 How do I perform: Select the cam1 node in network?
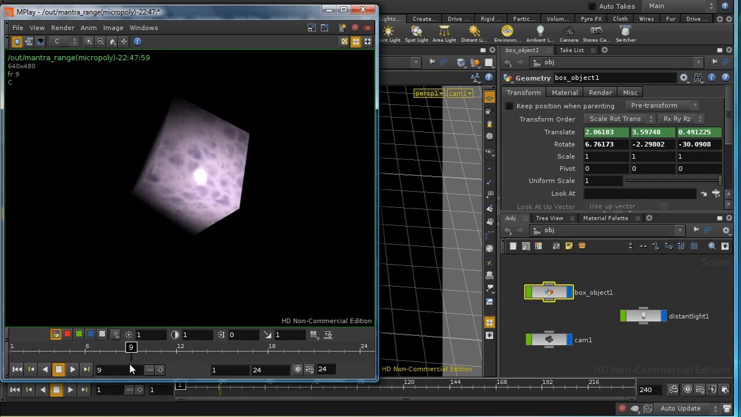click(549, 340)
